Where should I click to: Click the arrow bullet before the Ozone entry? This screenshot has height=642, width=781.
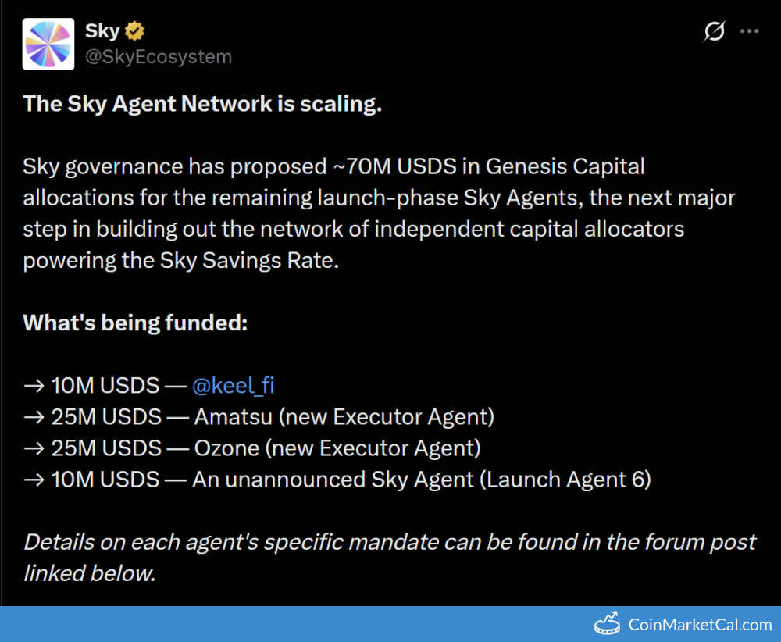tap(34, 448)
